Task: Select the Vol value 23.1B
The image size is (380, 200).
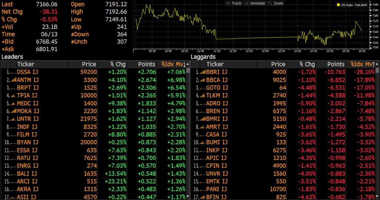Action: (x=50, y=27)
